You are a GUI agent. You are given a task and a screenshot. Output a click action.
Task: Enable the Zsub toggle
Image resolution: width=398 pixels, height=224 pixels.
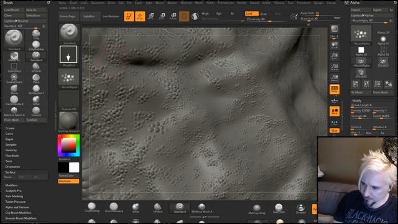[x=264, y=14]
